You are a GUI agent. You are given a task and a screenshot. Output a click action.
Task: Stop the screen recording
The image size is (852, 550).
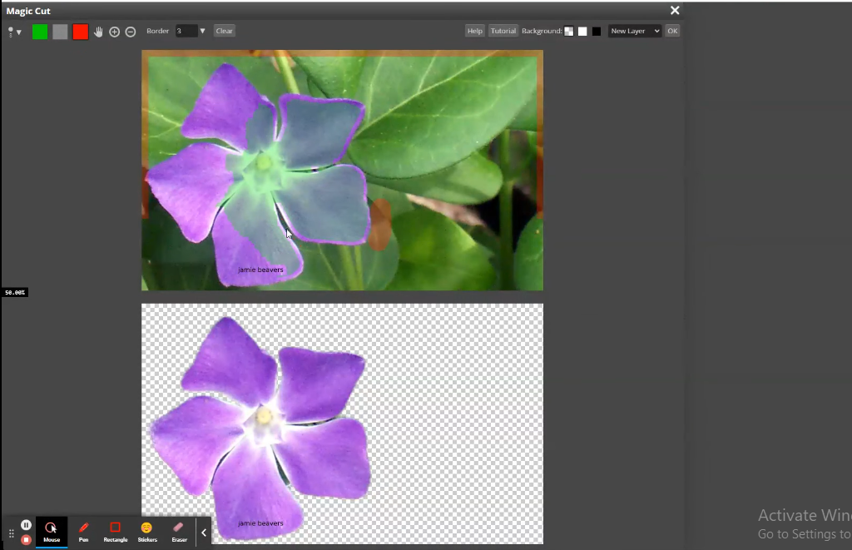point(26,538)
